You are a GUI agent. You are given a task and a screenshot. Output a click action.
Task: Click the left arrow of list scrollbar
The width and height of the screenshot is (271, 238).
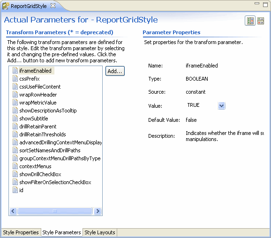click(x=13, y=211)
